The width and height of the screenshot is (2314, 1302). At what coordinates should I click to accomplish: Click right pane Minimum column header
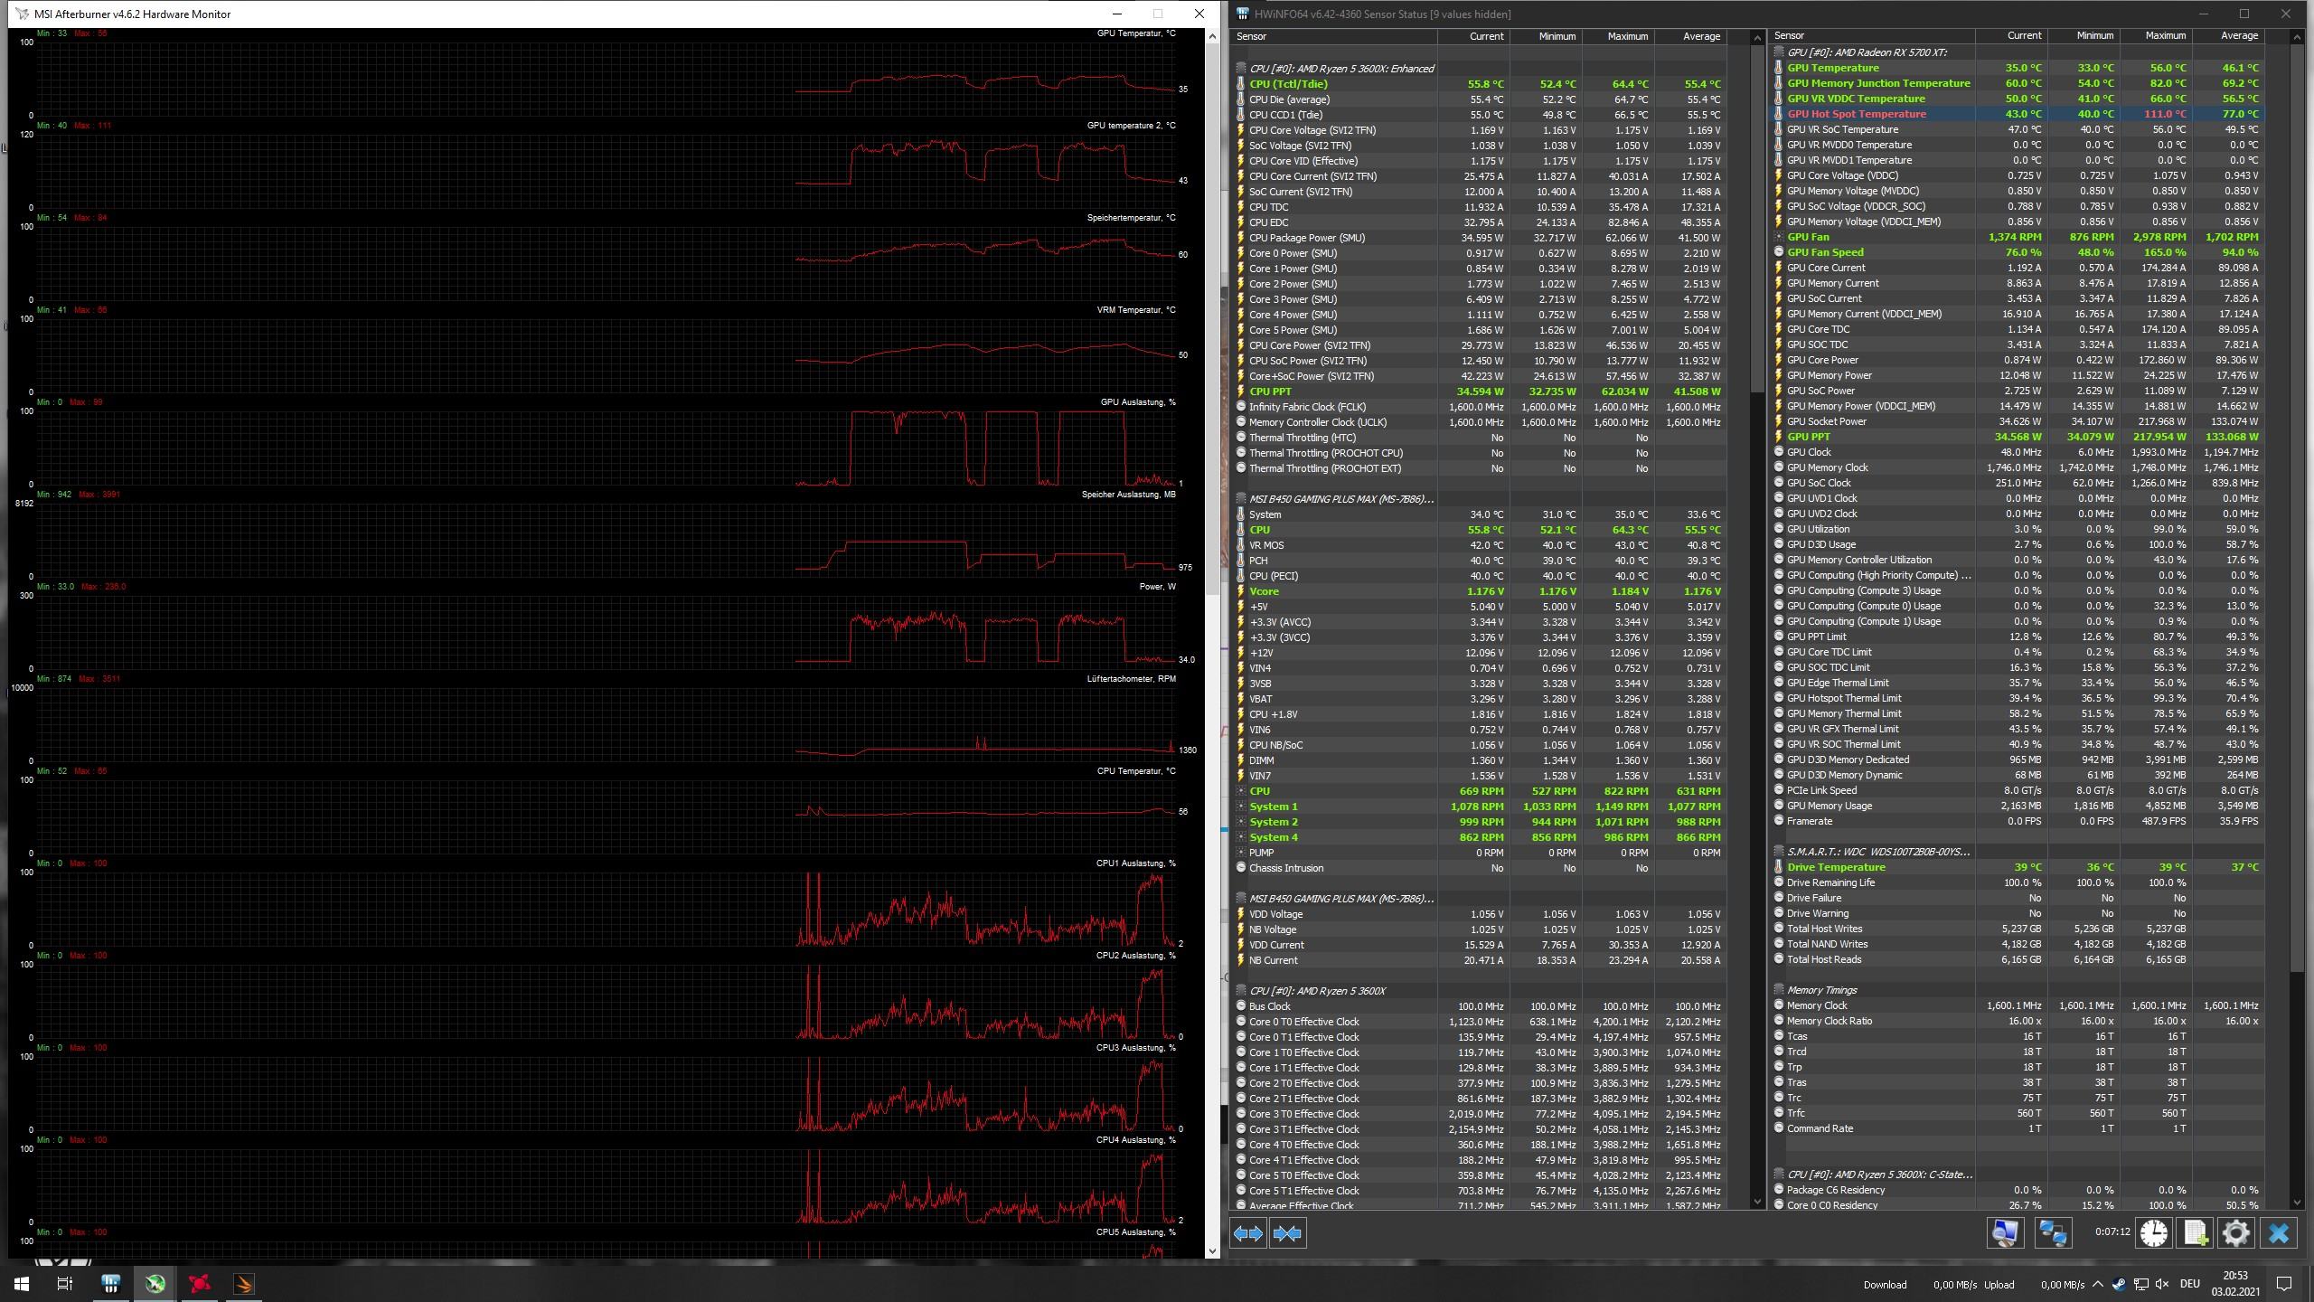coord(2083,36)
